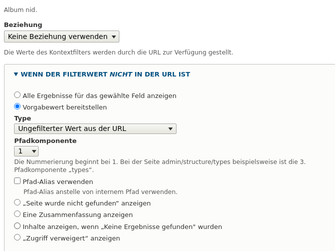Select the 'Zugriff verweigert' anzeigen radio

[x=18, y=237]
